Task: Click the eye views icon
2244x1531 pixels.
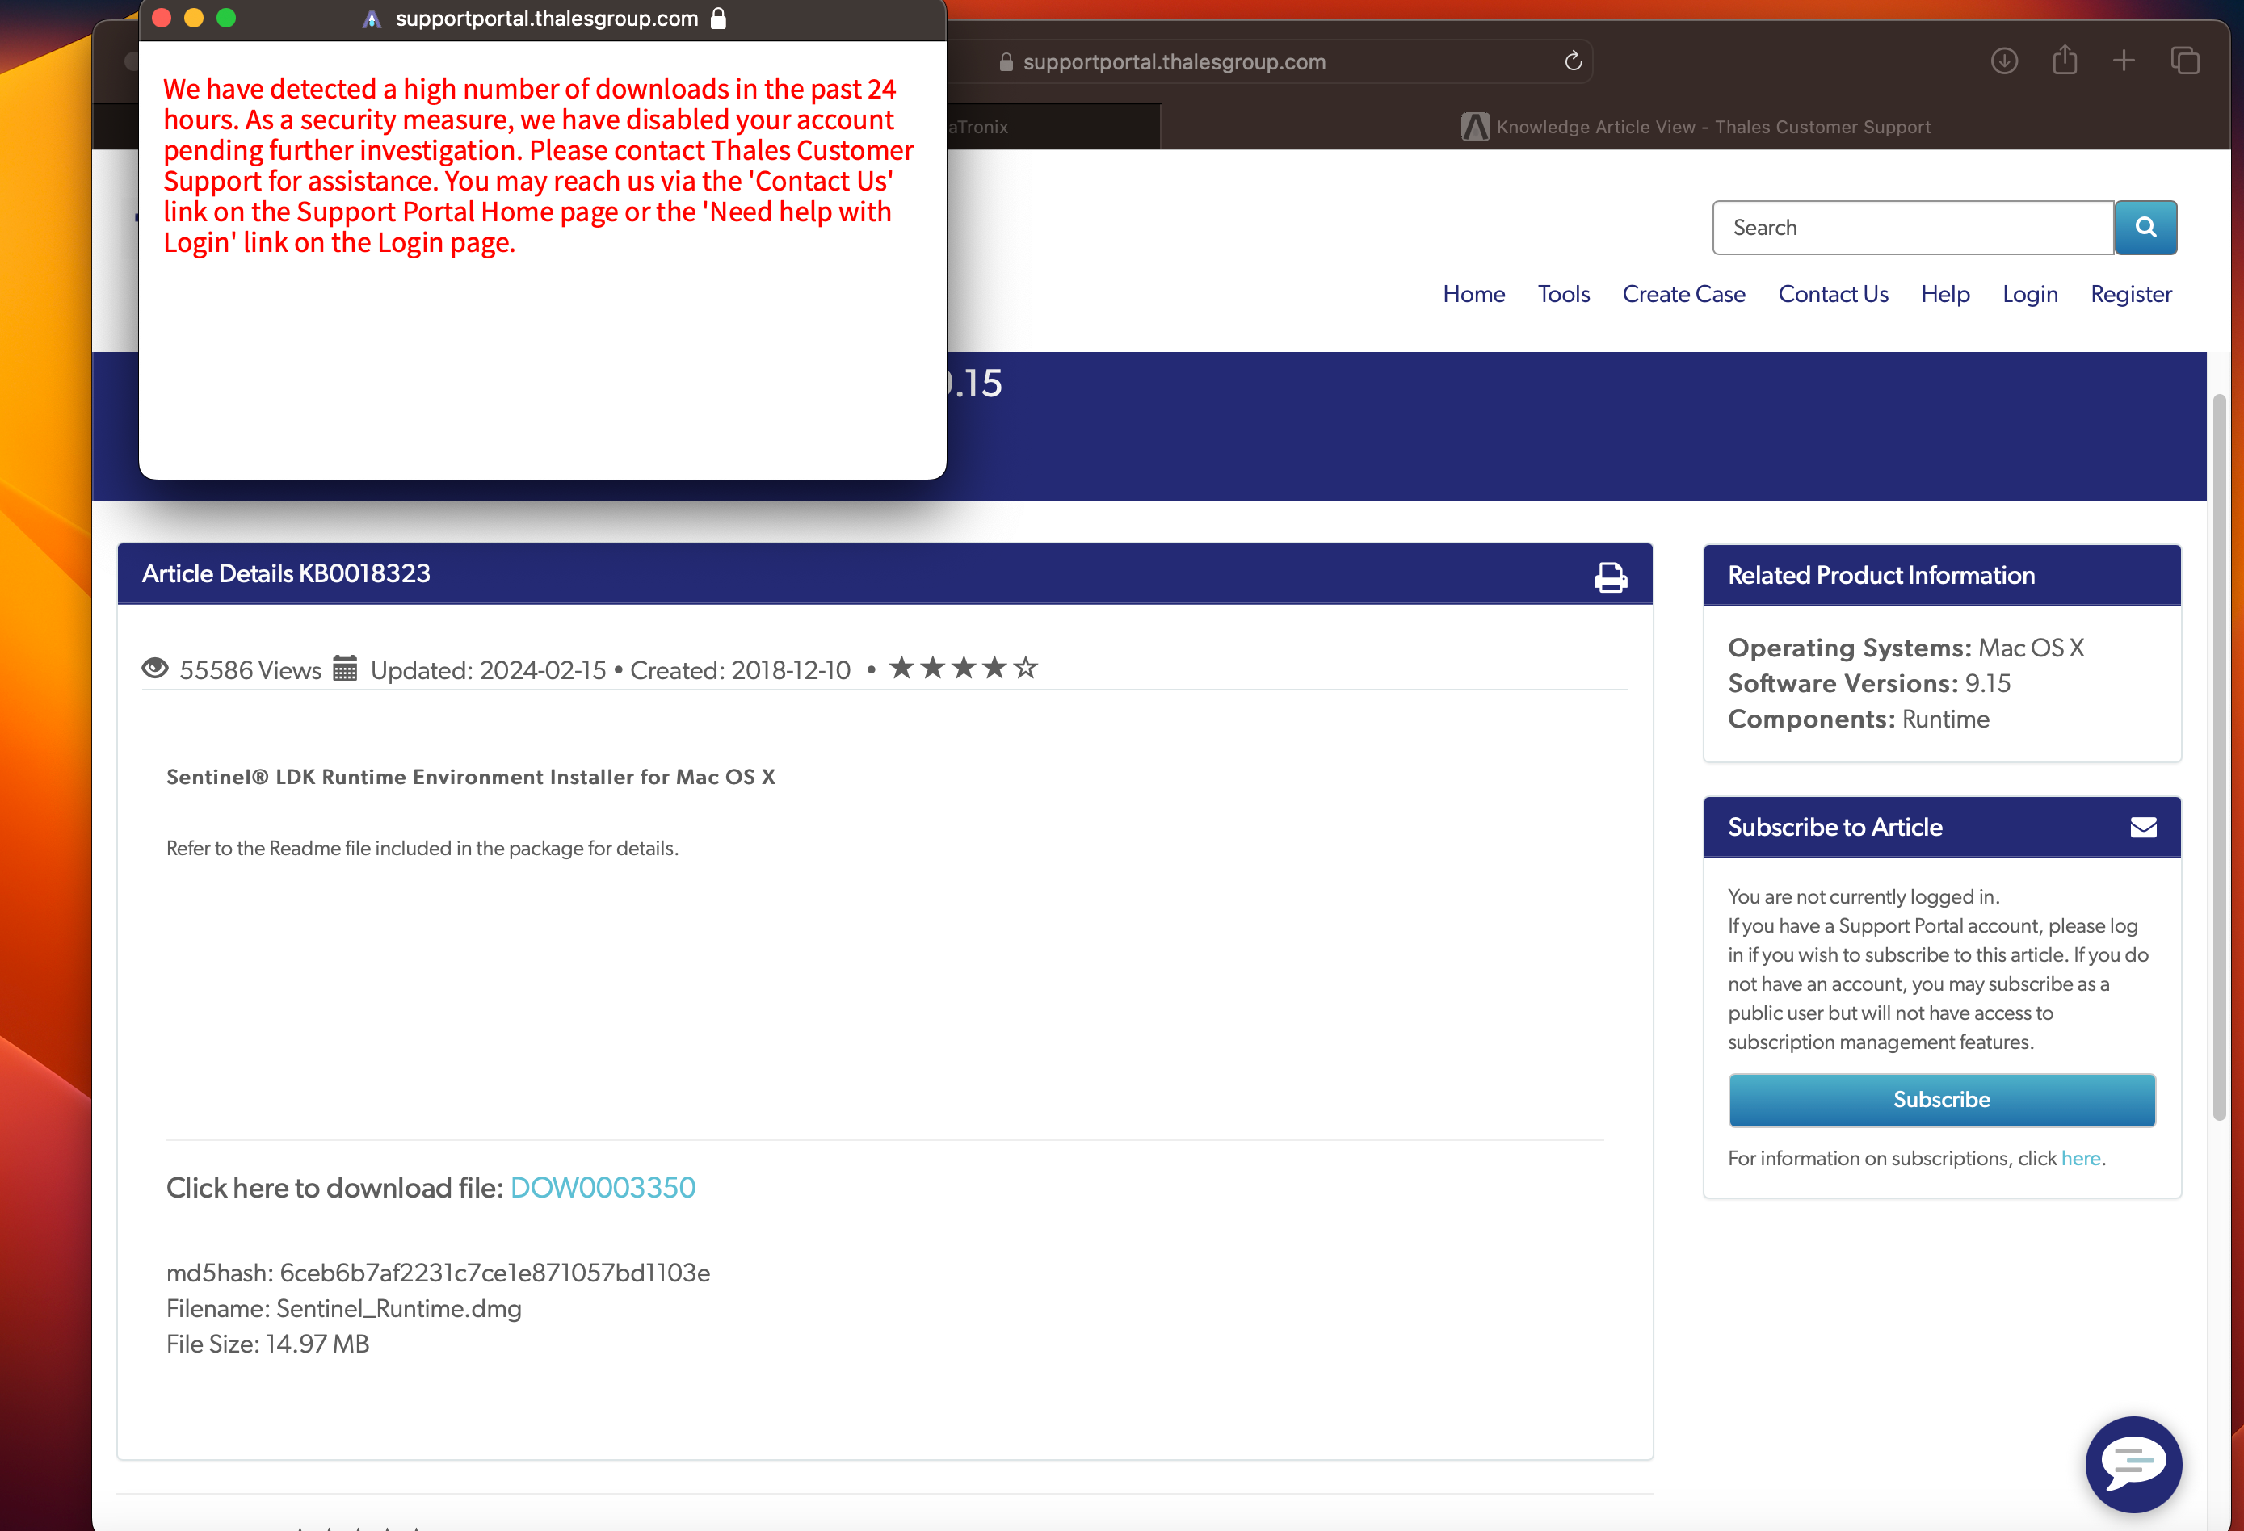Action: (154, 668)
